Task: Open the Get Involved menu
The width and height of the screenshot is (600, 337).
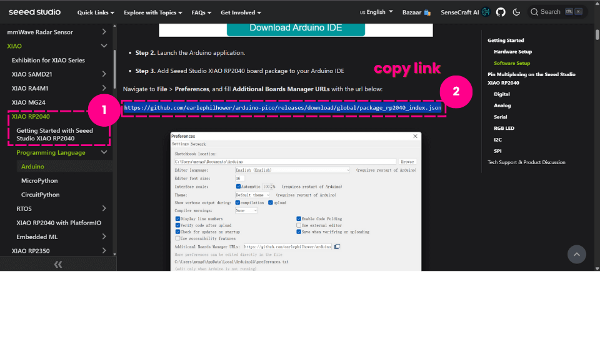Action: click(241, 12)
